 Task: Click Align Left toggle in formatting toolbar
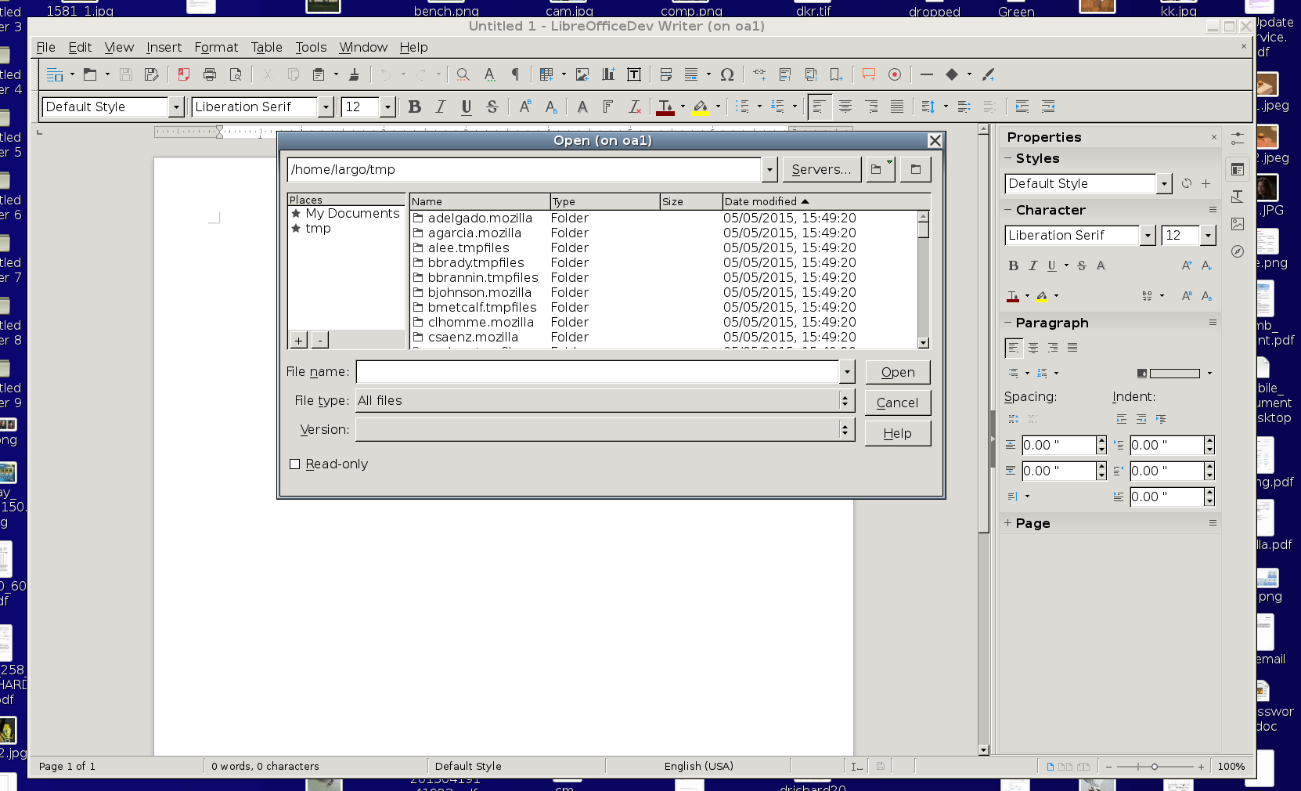point(820,107)
